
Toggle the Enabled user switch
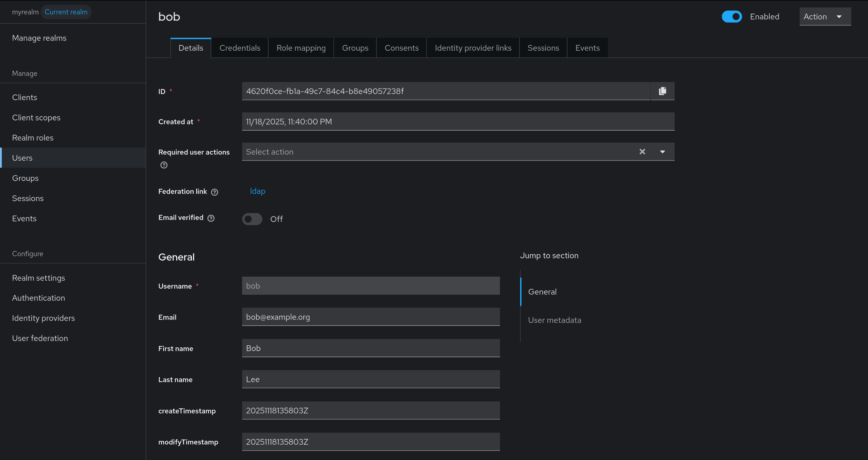click(732, 17)
